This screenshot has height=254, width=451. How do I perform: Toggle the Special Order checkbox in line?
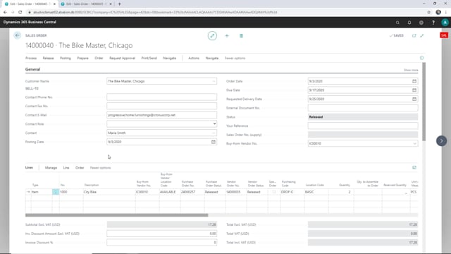tap(274, 192)
